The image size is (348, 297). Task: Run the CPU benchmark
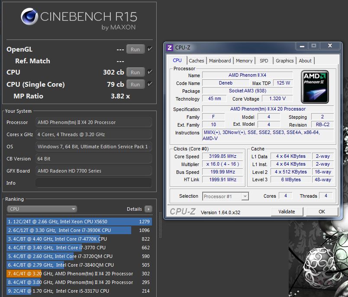[135, 72]
